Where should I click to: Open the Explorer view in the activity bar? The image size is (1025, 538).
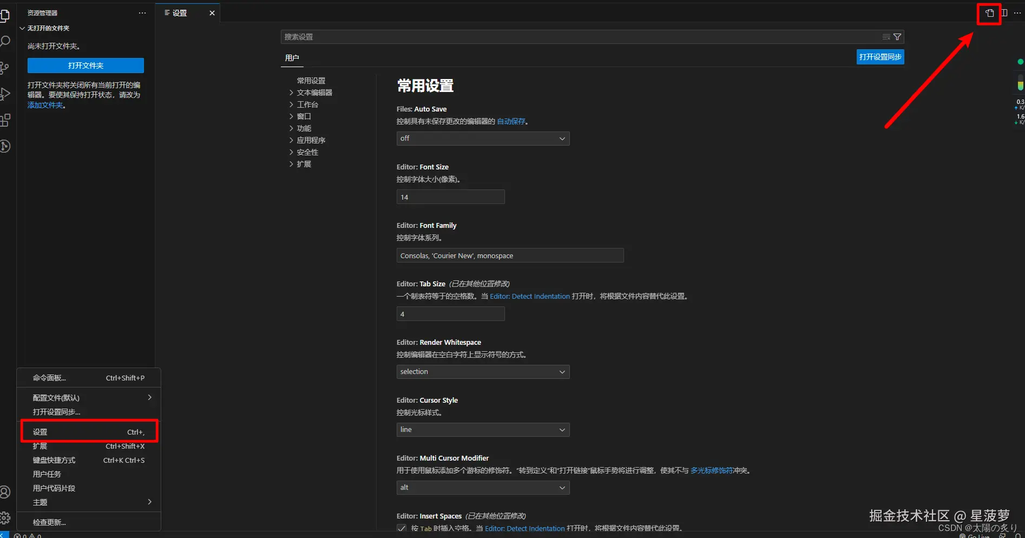pyautogui.click(x=4, y=16)
